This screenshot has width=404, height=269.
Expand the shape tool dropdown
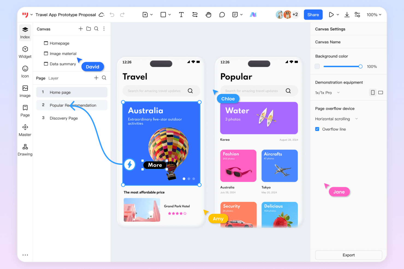pyautogui.click(x=170, y=15)
